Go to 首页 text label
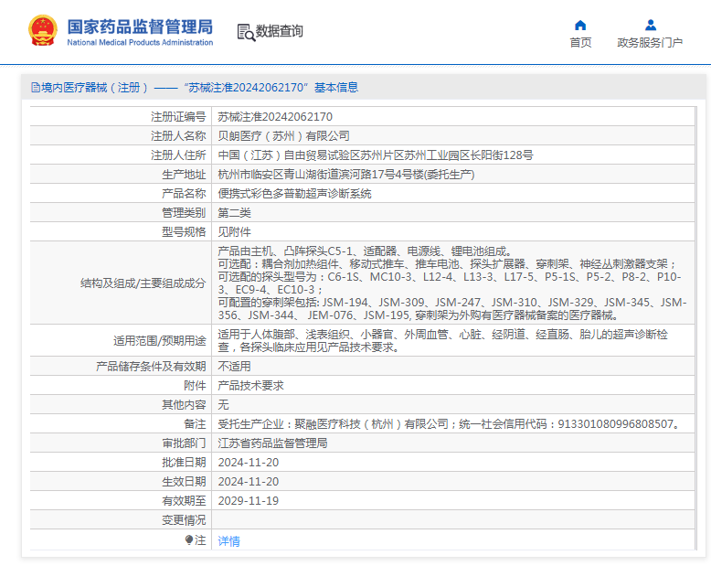Screen dimensions: 711x566 point(580,43)
